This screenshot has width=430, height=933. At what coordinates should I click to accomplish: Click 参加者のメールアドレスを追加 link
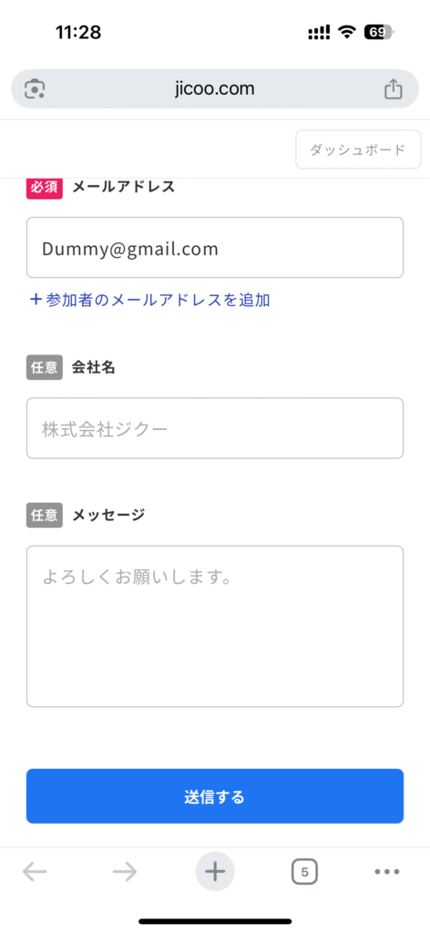point(150,300)
